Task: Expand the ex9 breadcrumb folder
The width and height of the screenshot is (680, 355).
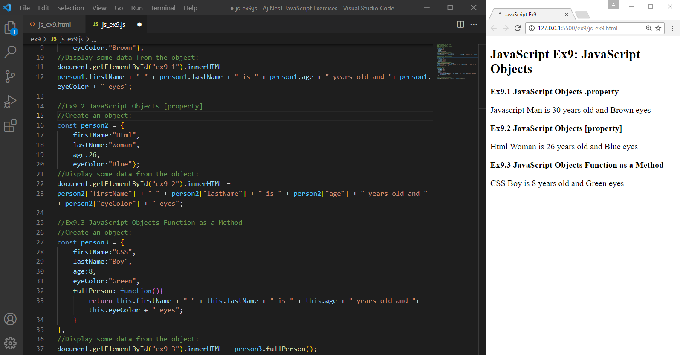Action: click(35, 39)
